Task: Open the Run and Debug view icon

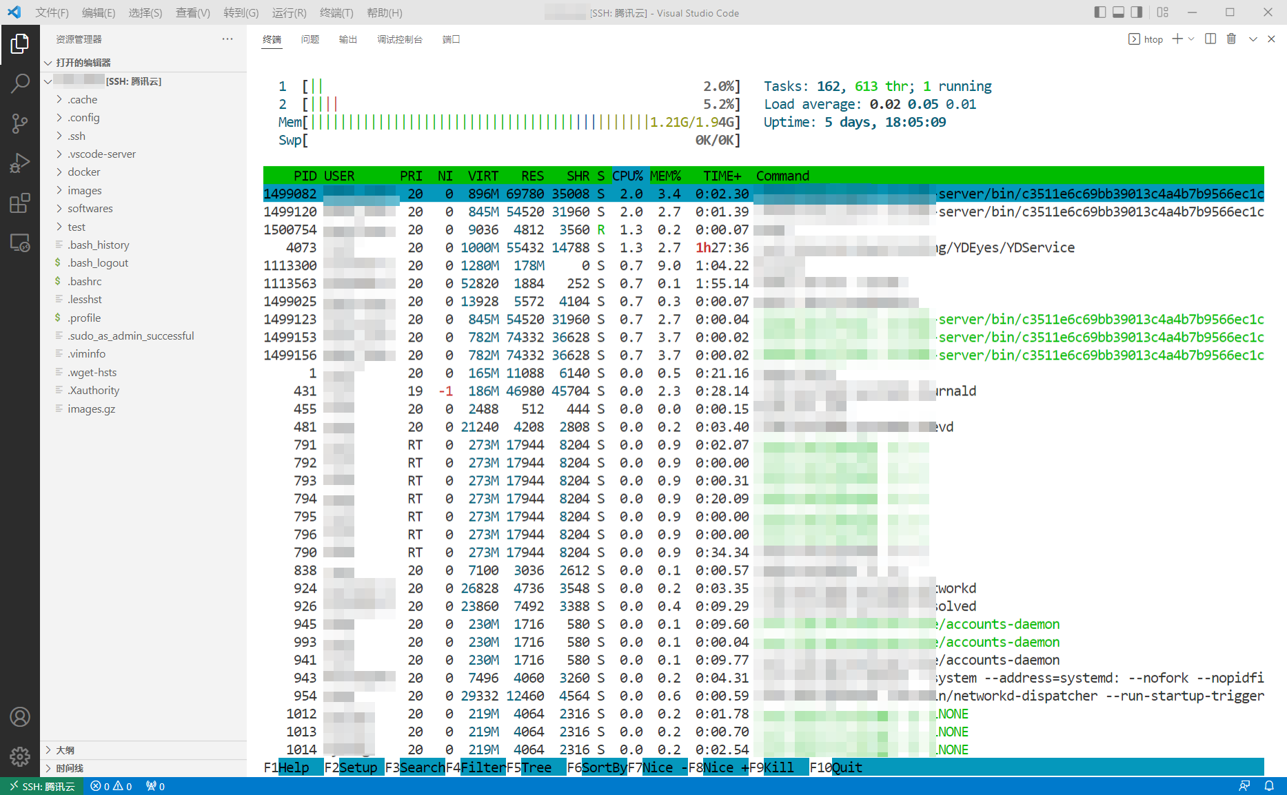Action: (20, 163)
